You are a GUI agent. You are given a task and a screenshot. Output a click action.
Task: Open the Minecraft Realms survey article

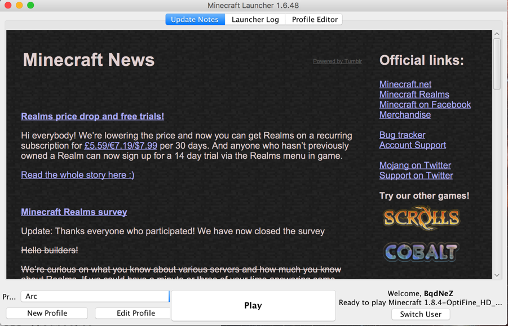point(74,212)
